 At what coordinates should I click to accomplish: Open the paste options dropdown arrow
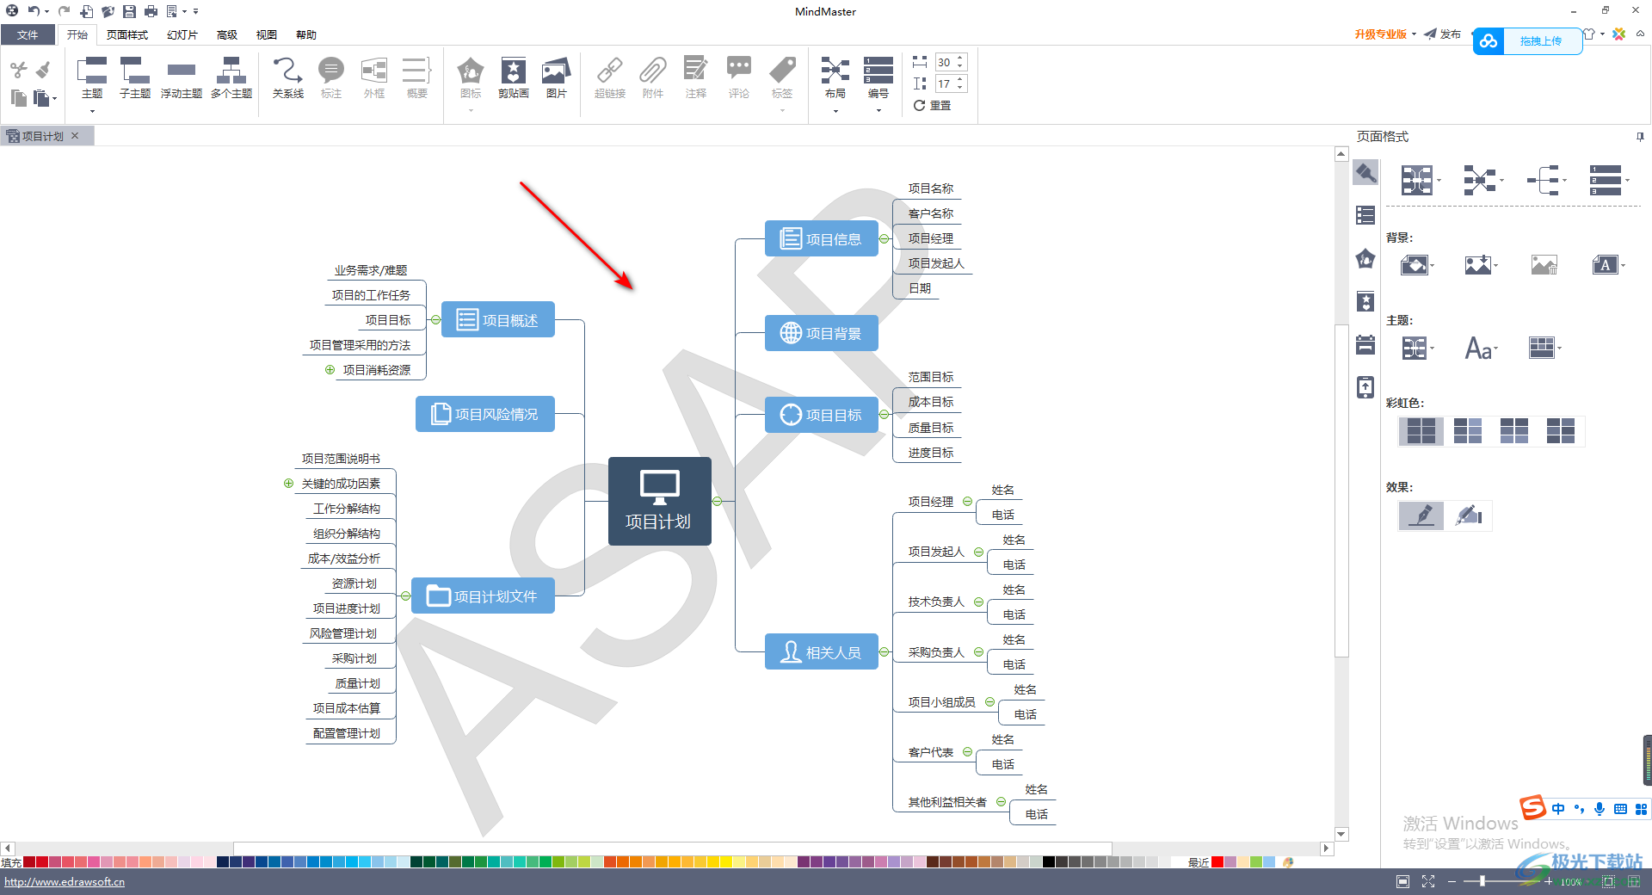[54, 99]
